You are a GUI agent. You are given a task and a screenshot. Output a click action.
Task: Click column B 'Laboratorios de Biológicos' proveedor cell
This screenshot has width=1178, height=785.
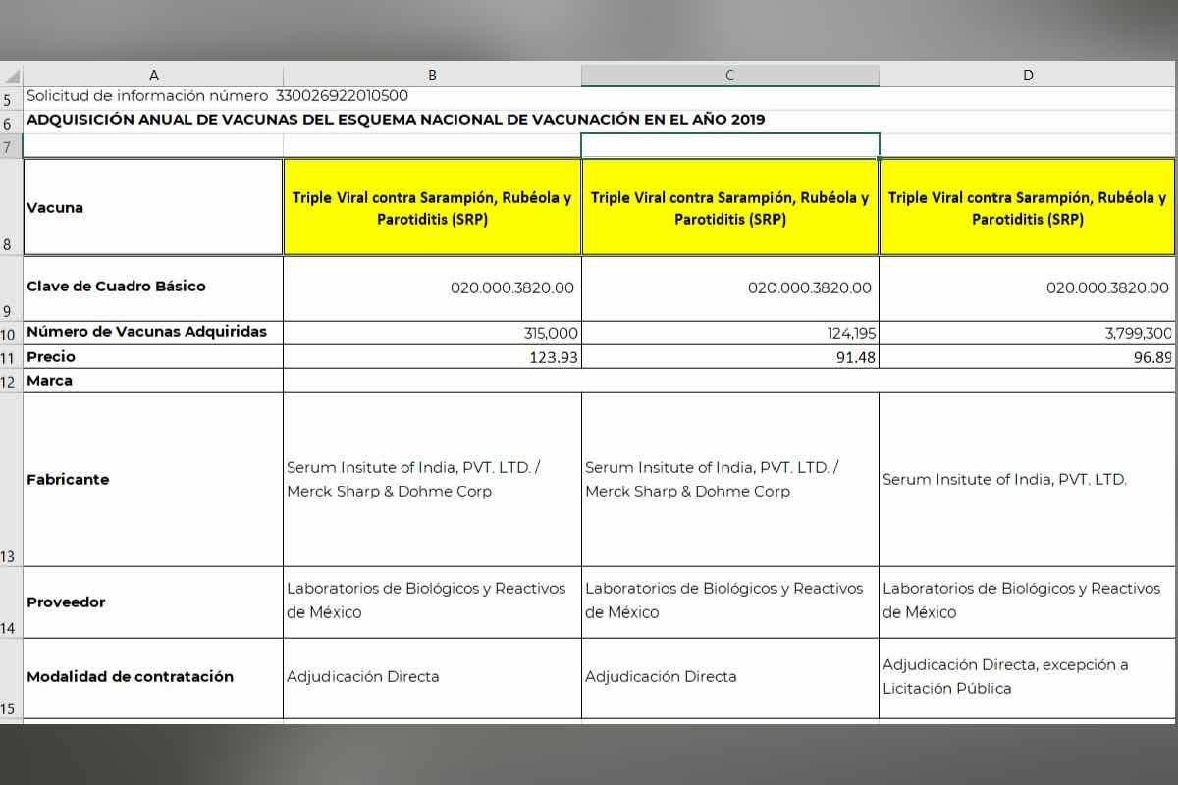click(432, 601)
